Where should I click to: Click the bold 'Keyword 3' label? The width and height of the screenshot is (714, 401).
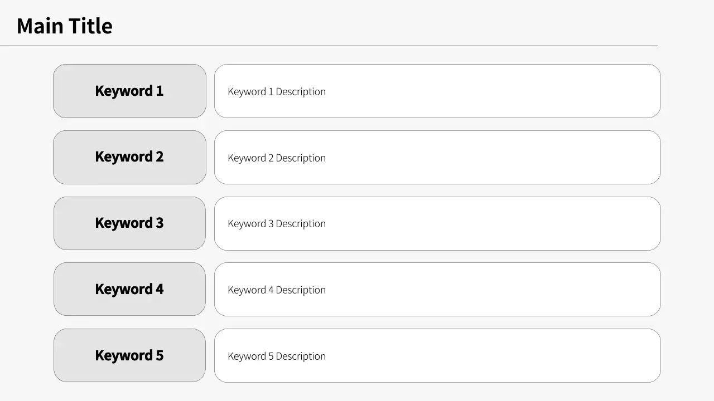click(129, 223)
